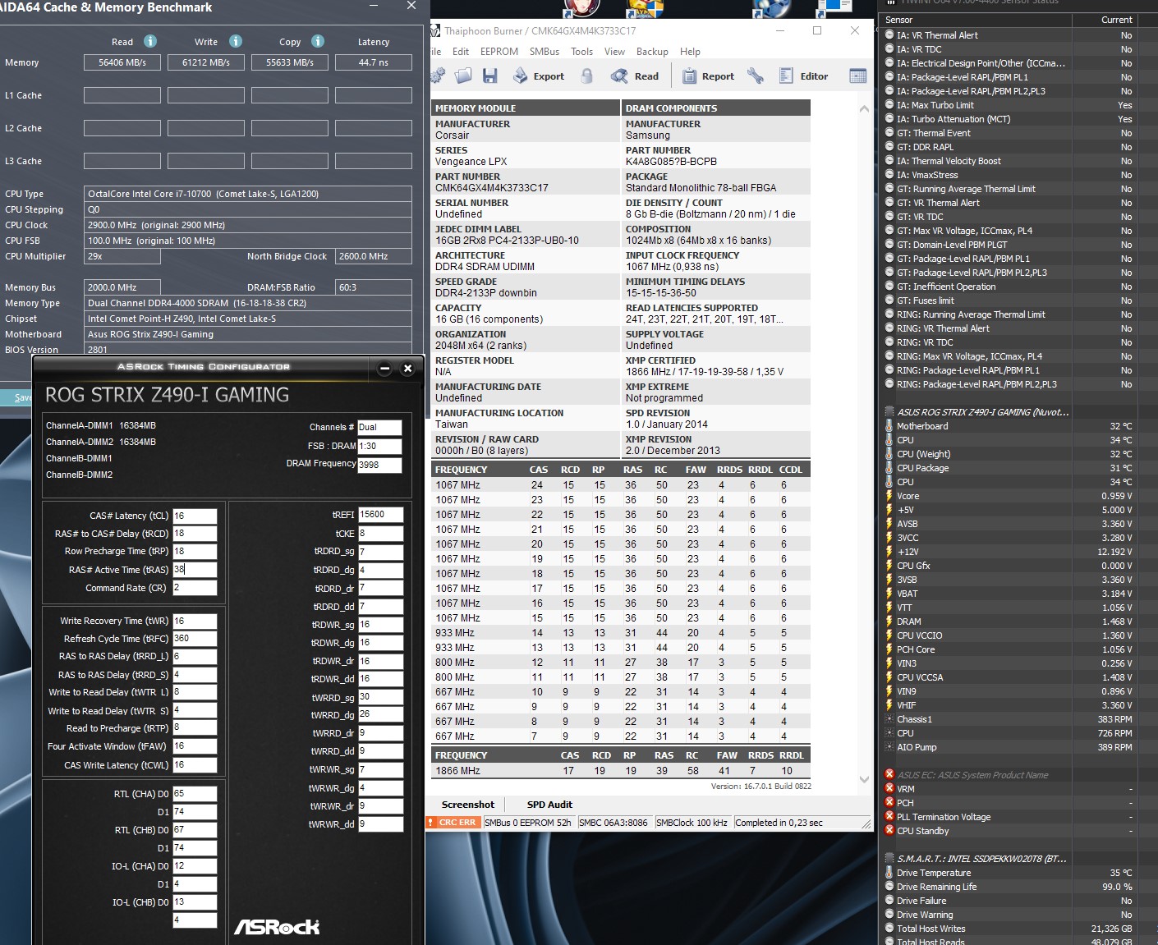Click the down arrow of Thaiphoon report scrollbar
The height and width of the screenshot is (945, 1158).
click(x=864, y=779)
